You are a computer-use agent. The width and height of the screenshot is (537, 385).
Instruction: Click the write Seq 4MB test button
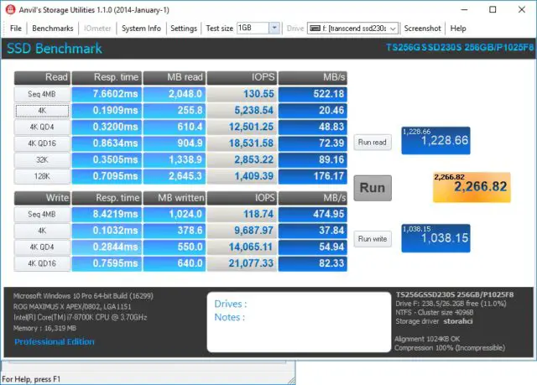click(x=42, y=214)
